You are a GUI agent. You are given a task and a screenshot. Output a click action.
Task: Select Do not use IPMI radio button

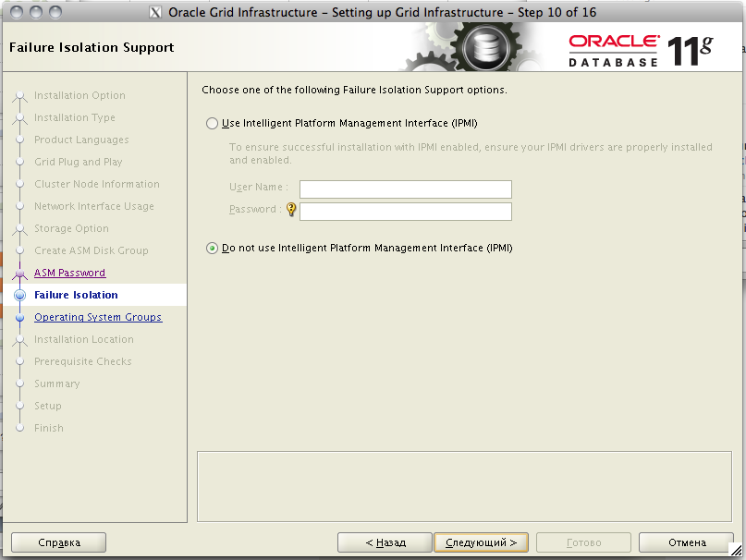pyautogui.click(x=213, y=248)
